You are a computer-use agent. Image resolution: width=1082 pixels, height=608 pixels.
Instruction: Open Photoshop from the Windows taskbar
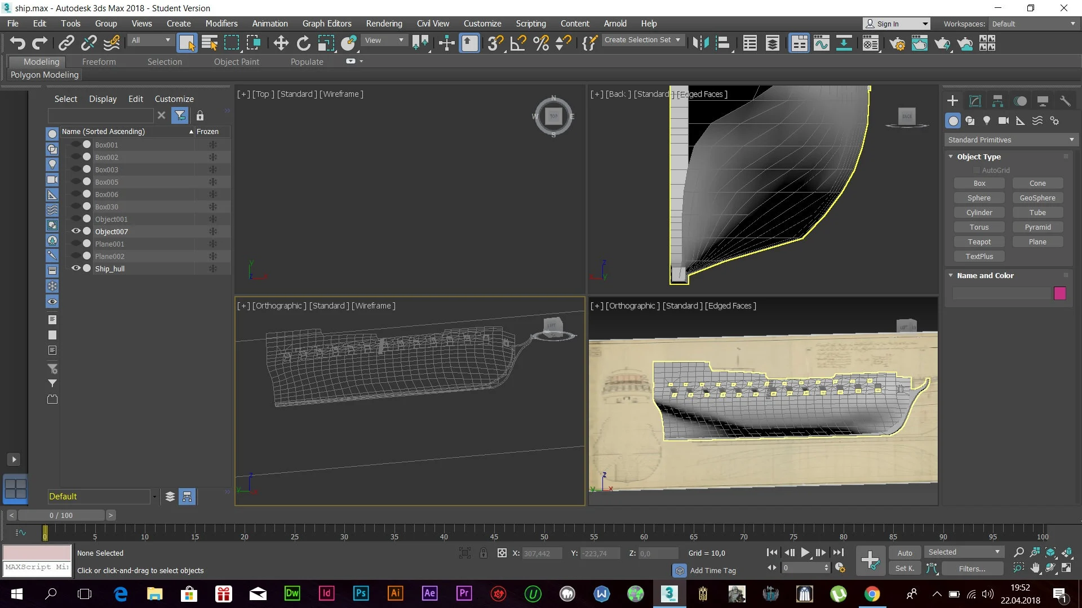click(361, 593)
